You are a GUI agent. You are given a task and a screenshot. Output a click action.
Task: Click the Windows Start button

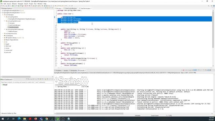coord(2,119)
